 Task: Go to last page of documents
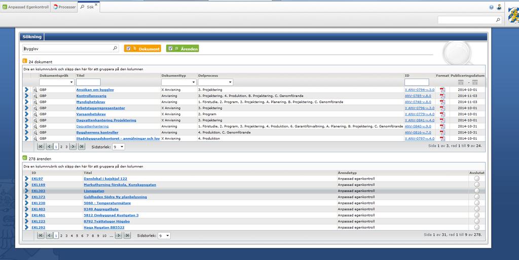[82, 146]
